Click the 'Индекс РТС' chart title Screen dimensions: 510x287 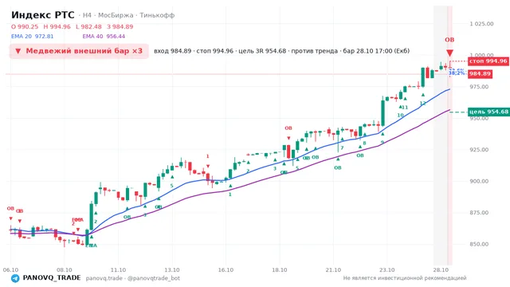pyautogui.click(x=43, y=15)
